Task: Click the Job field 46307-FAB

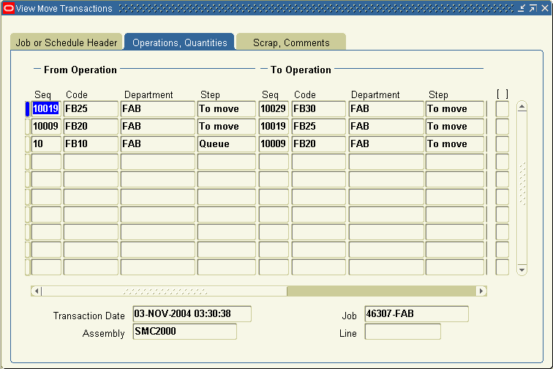Action: click(416, 314)
